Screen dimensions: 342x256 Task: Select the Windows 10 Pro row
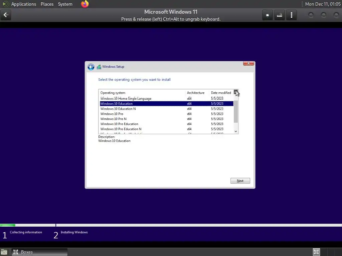(166, 114)
